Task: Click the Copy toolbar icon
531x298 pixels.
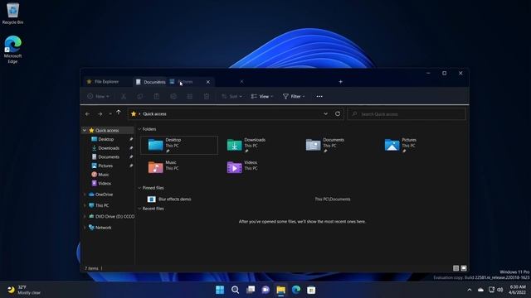Action: 140,97
